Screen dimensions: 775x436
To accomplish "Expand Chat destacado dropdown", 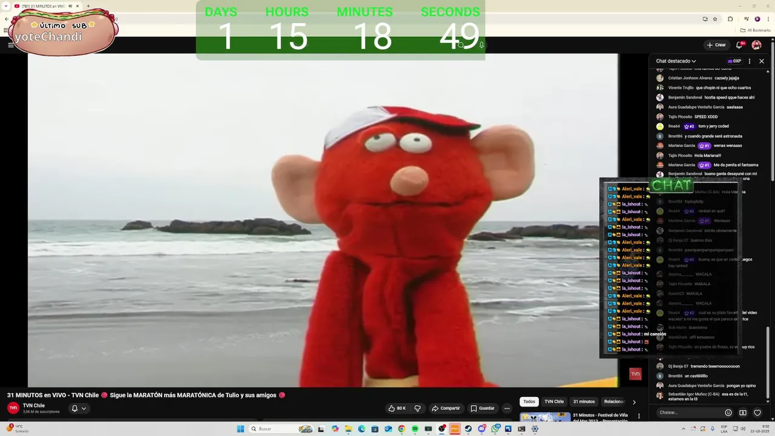I will pos(676,61).
